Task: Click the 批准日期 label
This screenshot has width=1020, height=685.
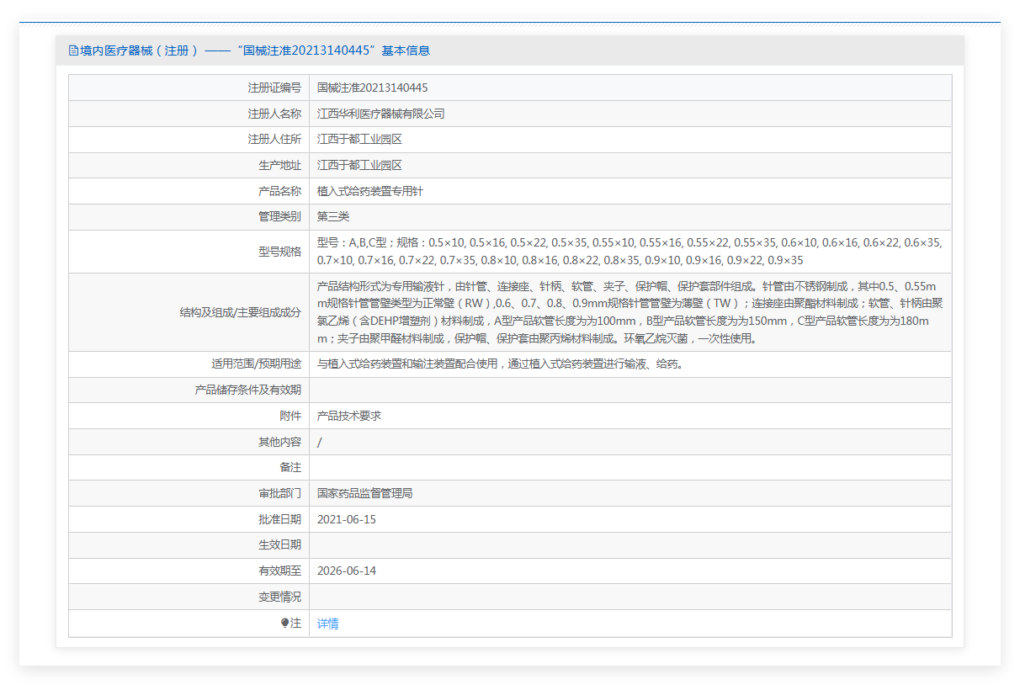Action: click(279, 519)
